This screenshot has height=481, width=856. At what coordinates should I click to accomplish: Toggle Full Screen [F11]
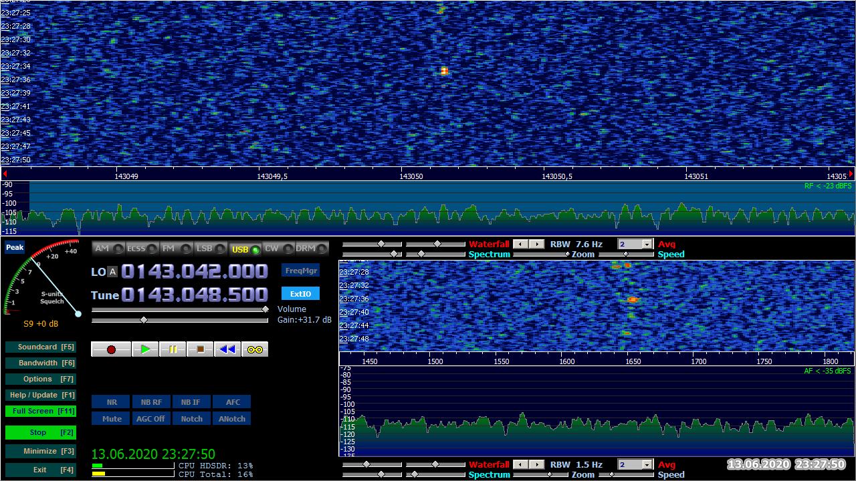point(41,411)
